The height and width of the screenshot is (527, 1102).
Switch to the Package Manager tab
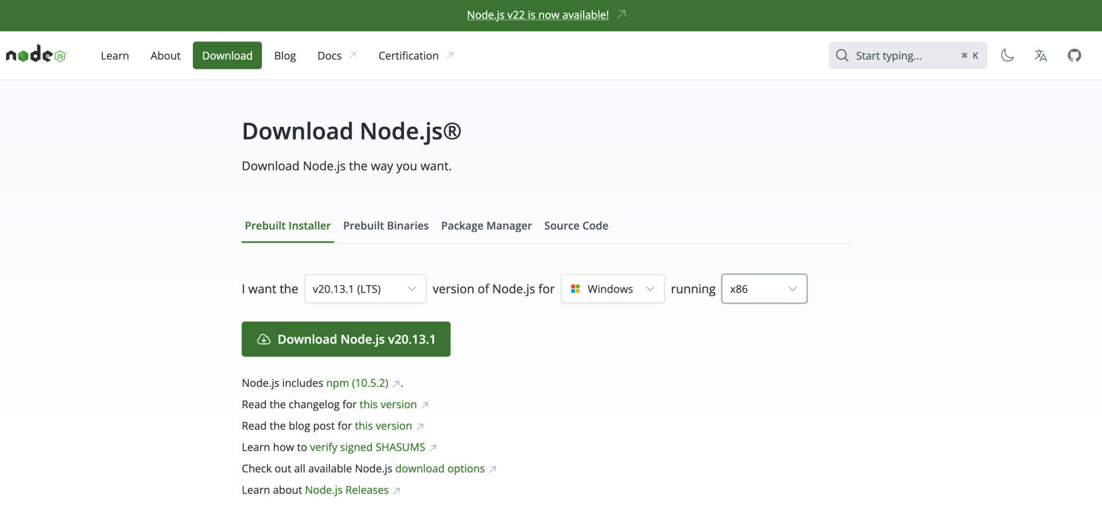coord(487,226)
